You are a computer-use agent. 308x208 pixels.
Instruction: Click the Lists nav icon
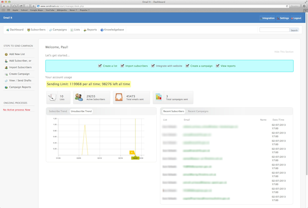coord(72,30)
